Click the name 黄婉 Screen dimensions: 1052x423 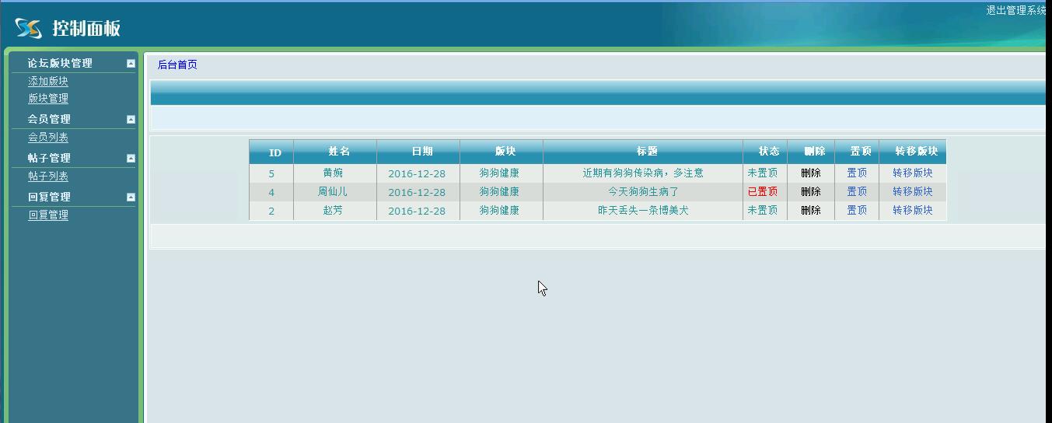[333, 173]
